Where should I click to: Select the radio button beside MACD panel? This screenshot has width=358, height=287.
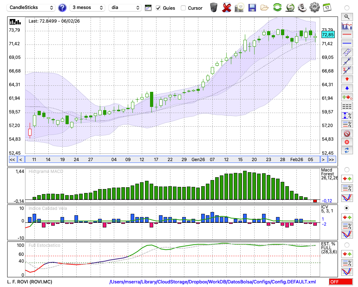[347, 169]
